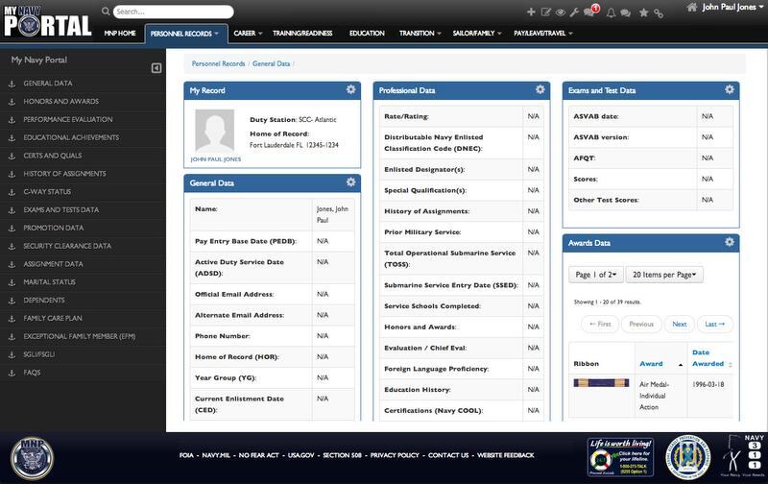This screenshot has width=768, height=484.
Task: Sort awards by the Award column
Action: (651, 364)
